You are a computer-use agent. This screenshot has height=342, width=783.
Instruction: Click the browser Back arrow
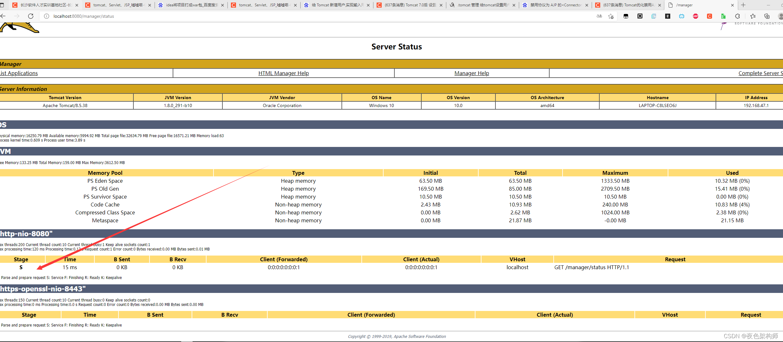[3, 16]
